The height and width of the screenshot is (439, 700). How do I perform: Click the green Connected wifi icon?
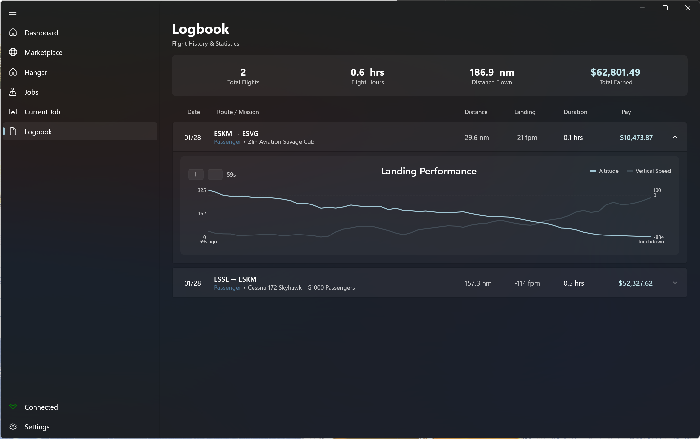tap(13, 407)
